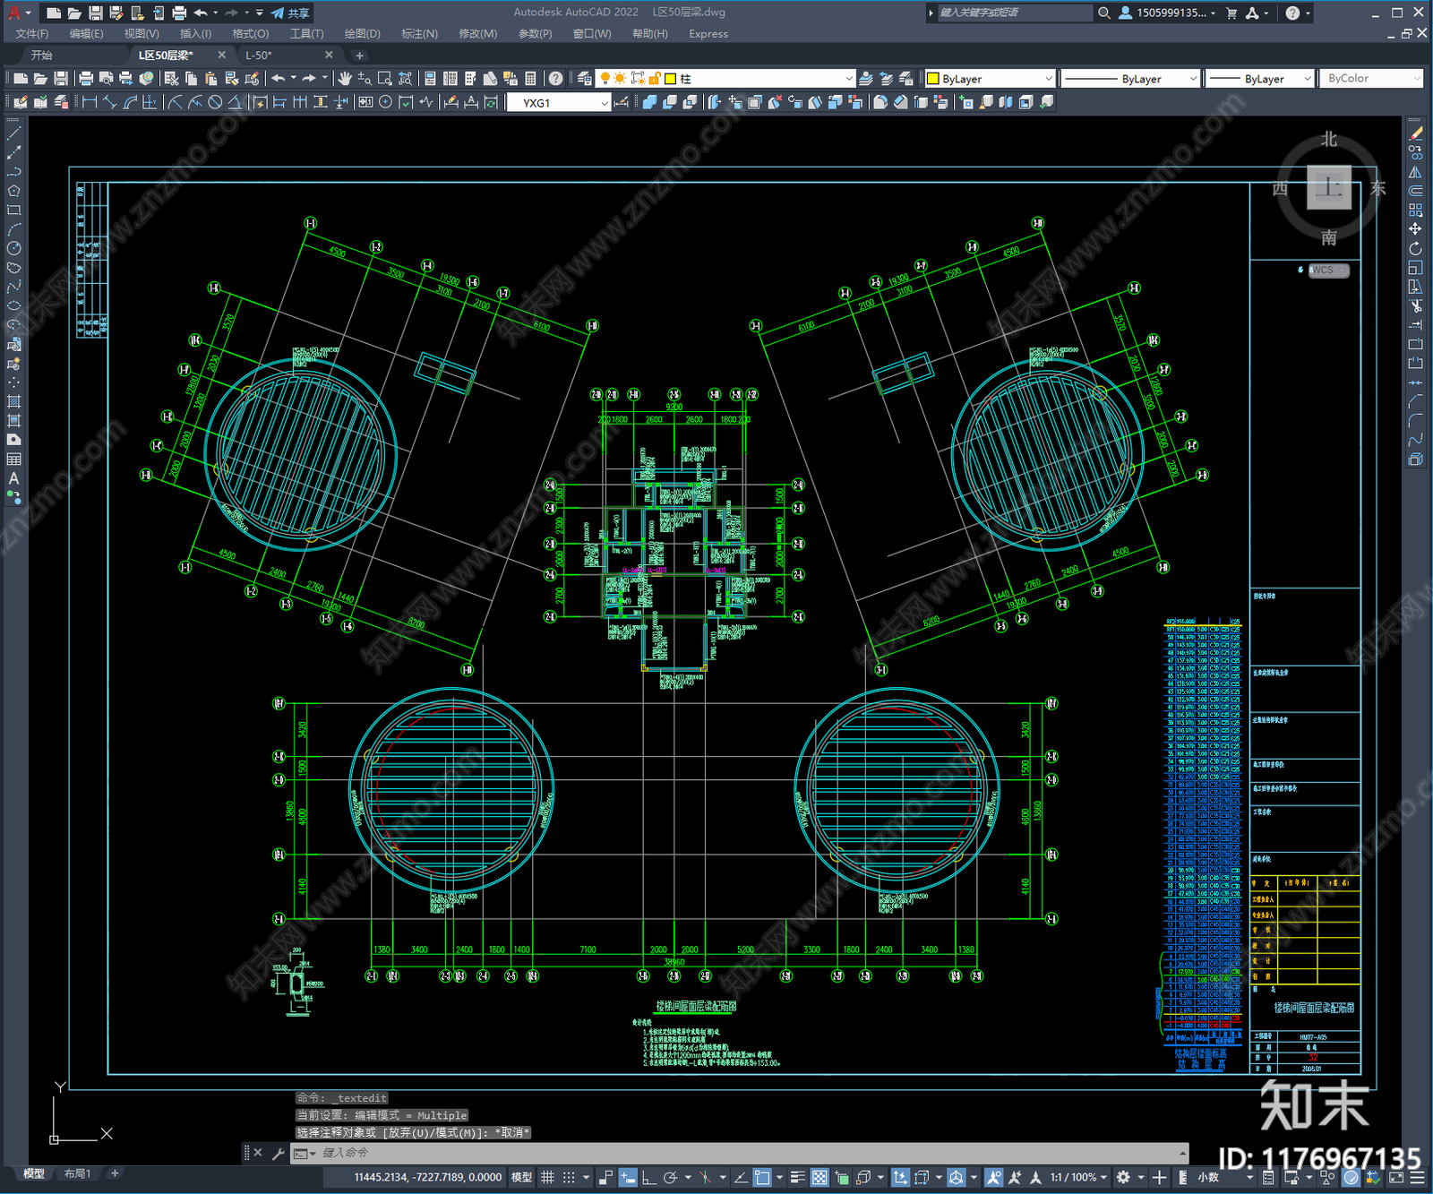Select the Linear dimension tool
Image resolution: width=1433 pixels, height=1194 pixels.
coord(90,103)
